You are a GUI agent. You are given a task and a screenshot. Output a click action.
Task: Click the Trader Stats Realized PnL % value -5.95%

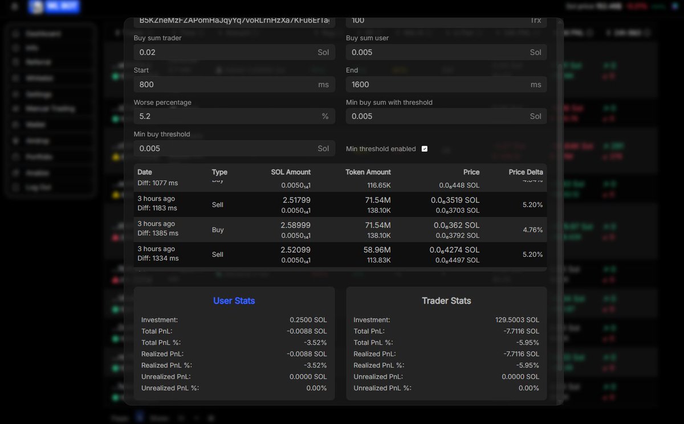tap(528, 365)
